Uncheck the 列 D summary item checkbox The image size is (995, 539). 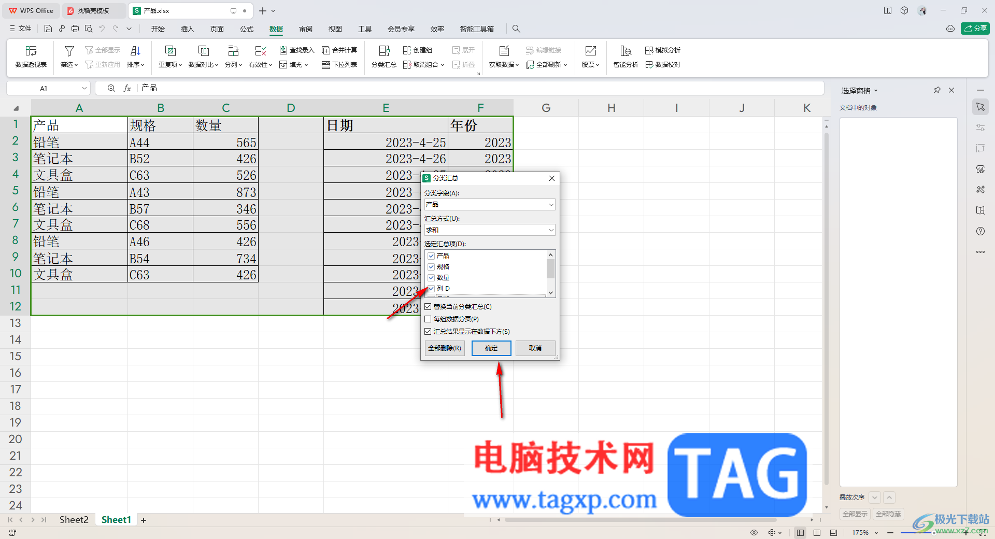point(431,289)
